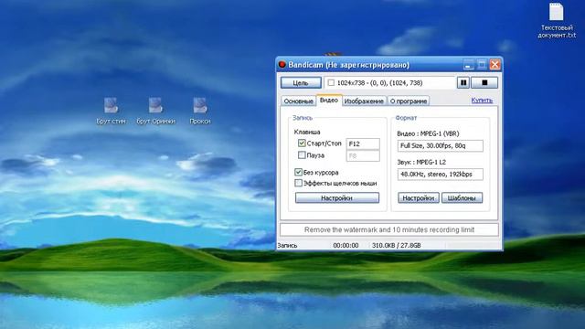
Task: Stop the Bandicam recording
Action: click(484, 82)
